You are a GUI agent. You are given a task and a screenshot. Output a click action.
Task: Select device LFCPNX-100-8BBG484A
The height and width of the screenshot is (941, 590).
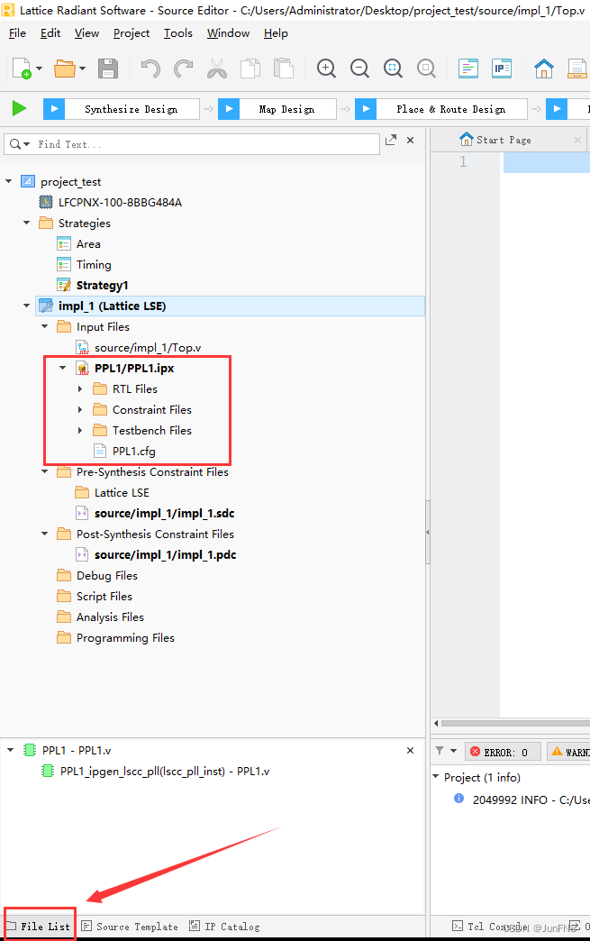[120, 202]
